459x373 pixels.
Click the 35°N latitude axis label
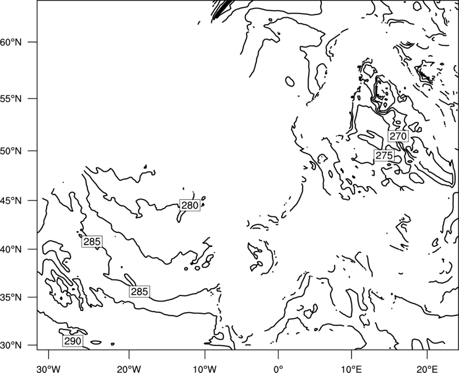click(x=11, y=297)
